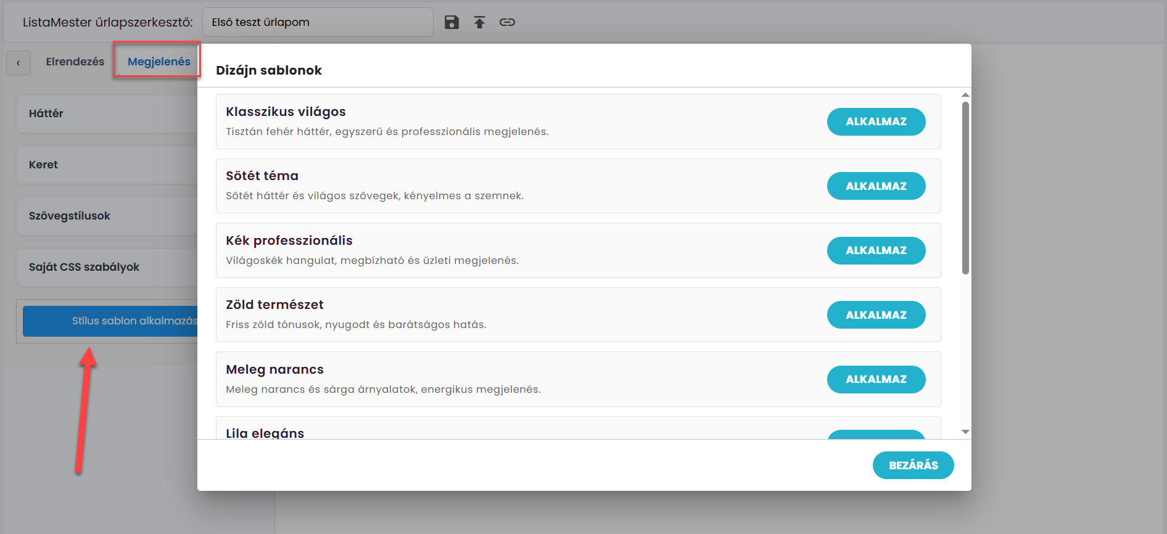
Task: Apply the Meleg narancs template
Action: pyautogui.click(x=876, y=379)
